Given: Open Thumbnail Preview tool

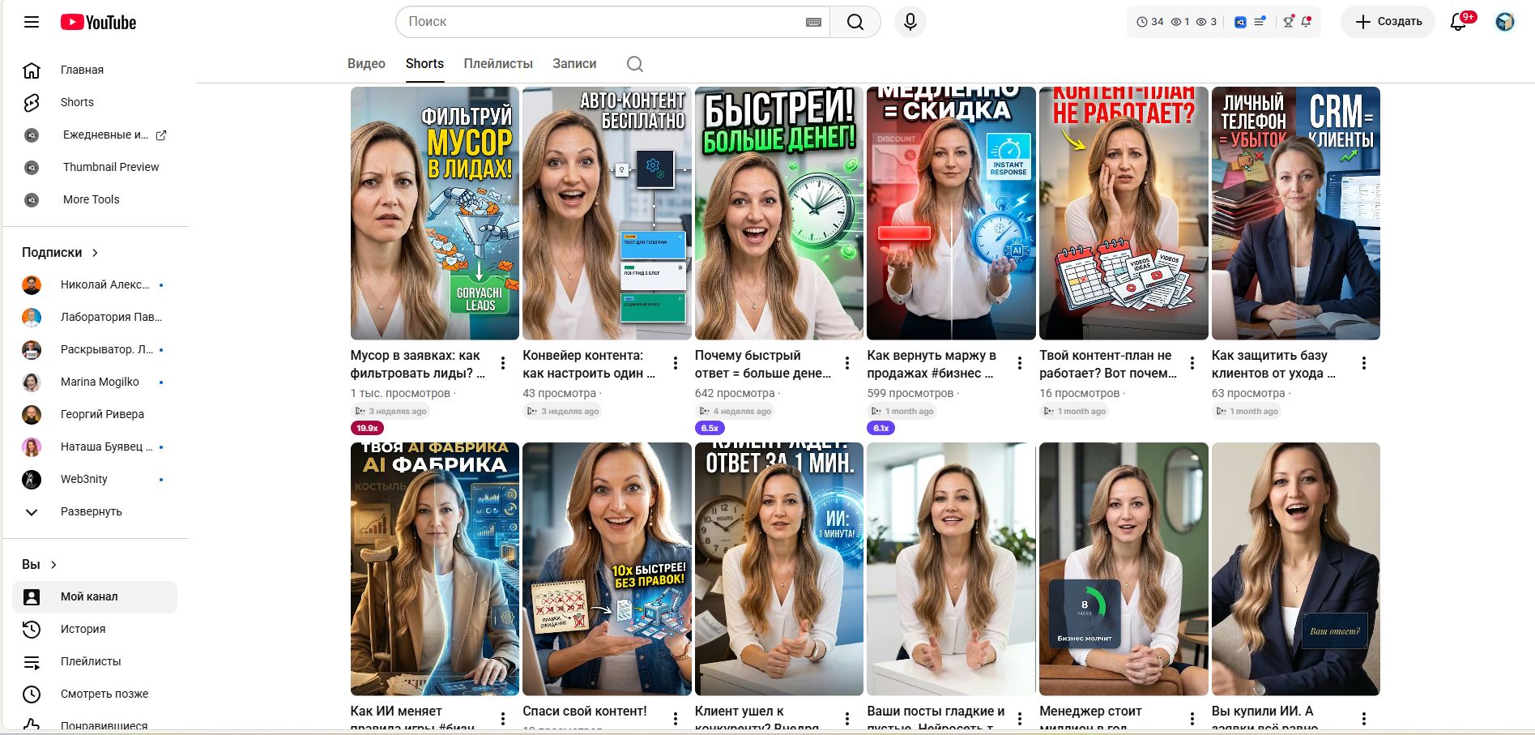Looking at the screenshot, I should [96, 167].
